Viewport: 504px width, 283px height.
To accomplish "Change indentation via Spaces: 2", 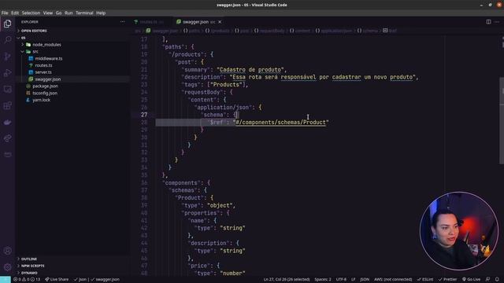I will coord(323,280).
